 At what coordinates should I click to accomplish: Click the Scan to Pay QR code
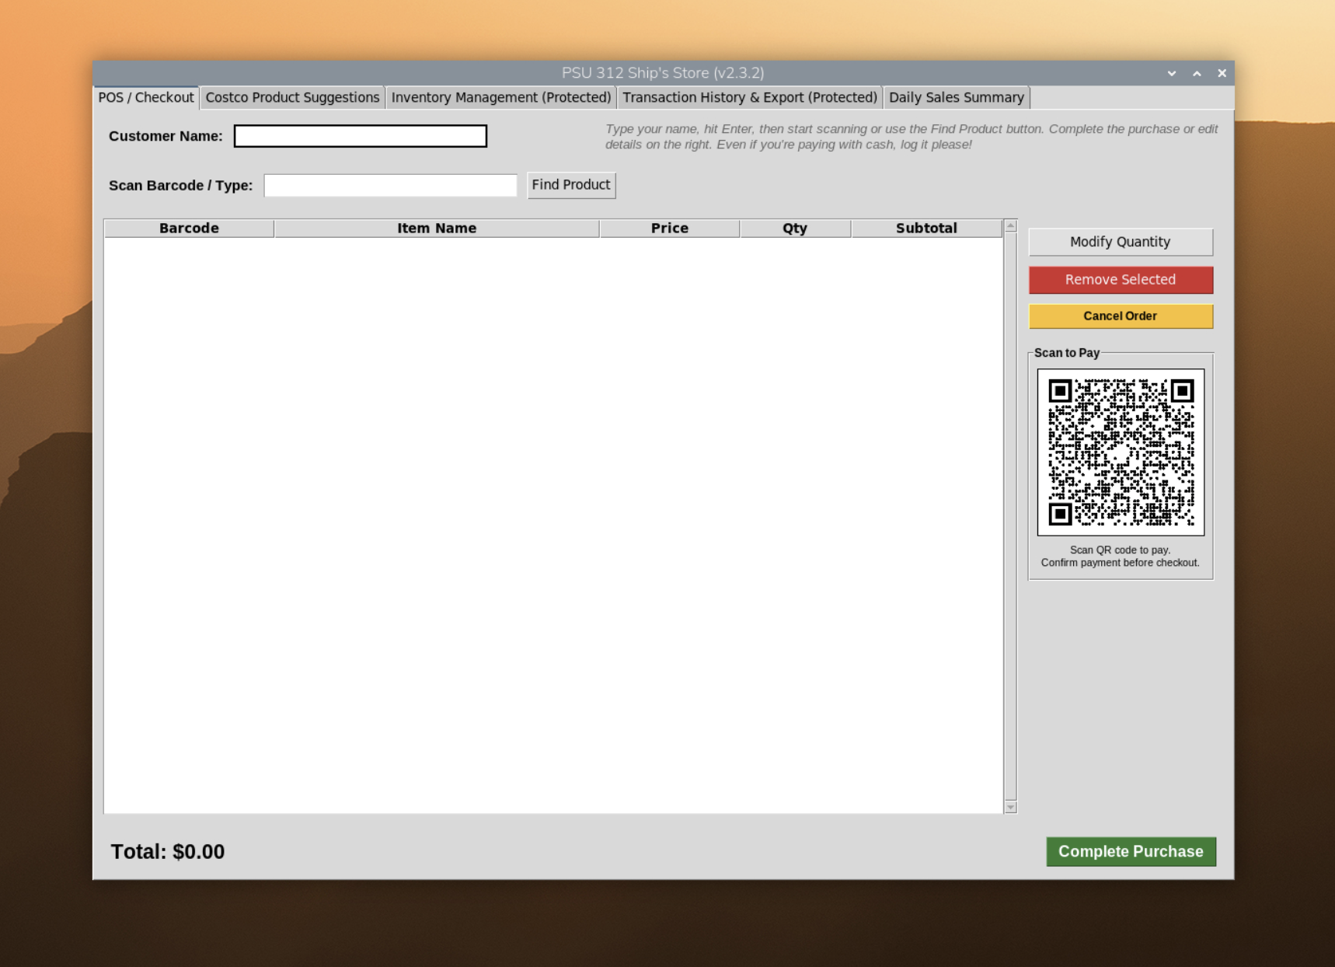[x=1121, y=452]
